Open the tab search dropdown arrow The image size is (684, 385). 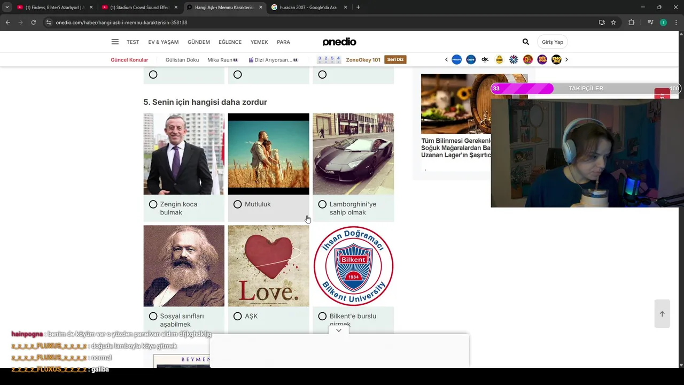pos(7,7)
